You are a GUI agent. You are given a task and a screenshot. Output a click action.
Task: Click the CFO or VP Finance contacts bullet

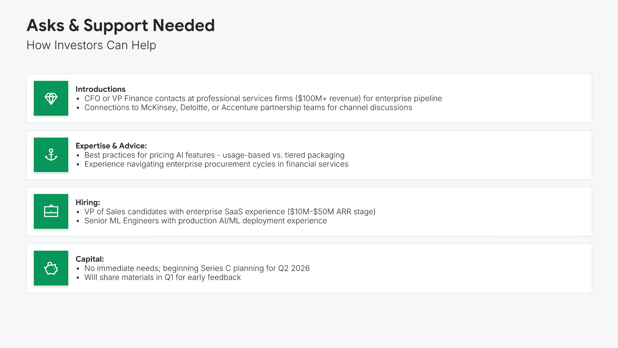[263, 99]
